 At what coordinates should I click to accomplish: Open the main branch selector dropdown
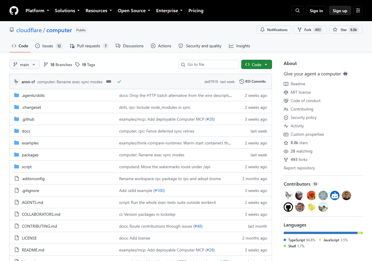coord(24,64)
